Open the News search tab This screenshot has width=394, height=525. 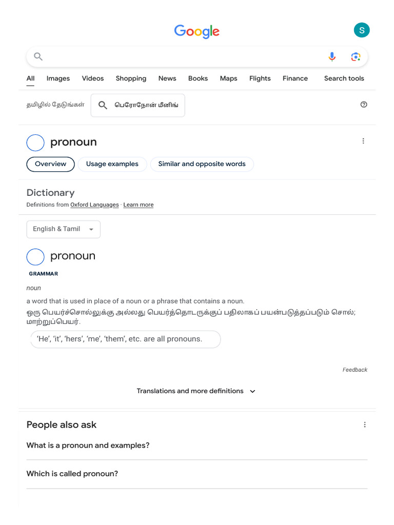167,78
